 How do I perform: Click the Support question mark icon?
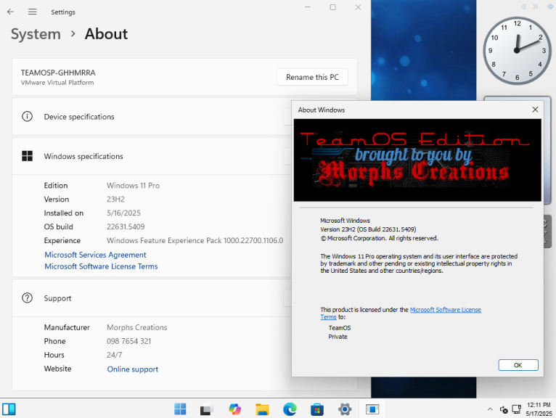click(x=27, y=298)
